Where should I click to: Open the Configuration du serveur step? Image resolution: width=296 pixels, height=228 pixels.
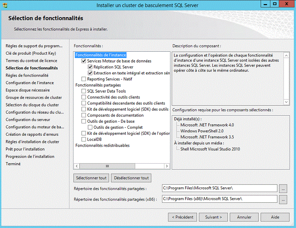point(28,119)
